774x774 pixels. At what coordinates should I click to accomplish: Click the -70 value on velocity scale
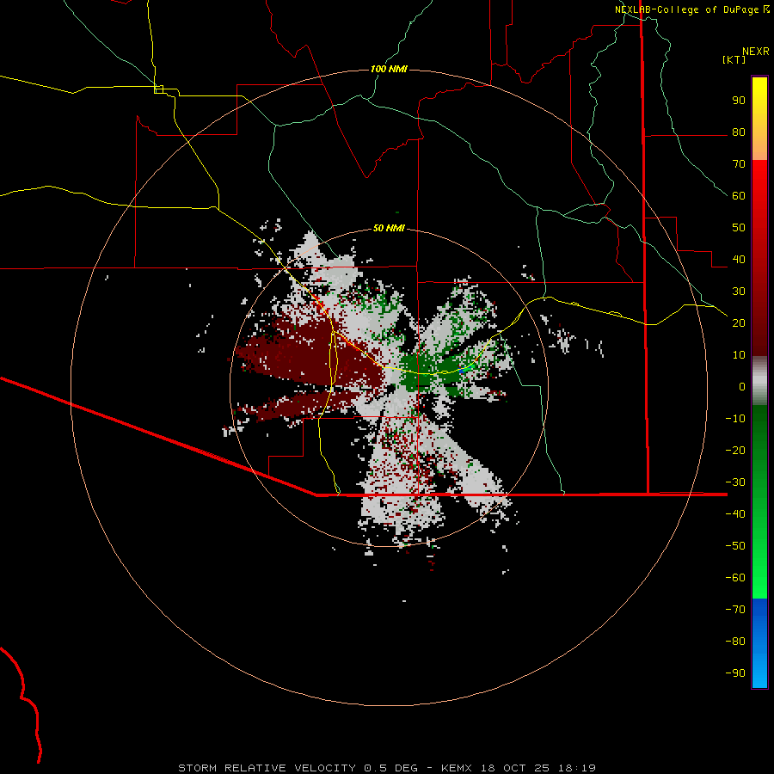735,610
